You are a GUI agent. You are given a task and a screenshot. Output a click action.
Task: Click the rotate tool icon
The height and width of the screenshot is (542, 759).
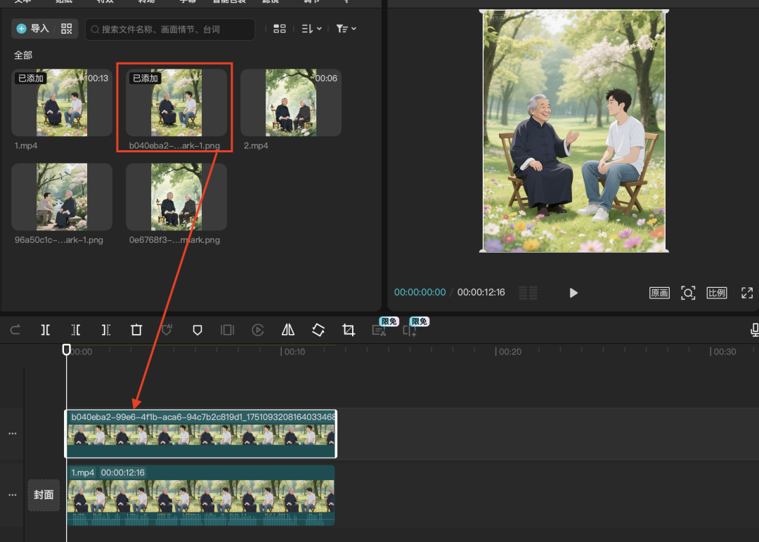(x=318, y=330)
